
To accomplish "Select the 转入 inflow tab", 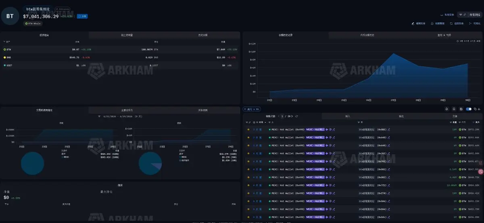I will (x=348, y=116).
